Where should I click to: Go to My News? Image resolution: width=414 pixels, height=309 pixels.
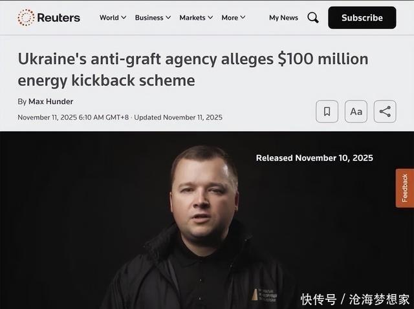point(283,17)
